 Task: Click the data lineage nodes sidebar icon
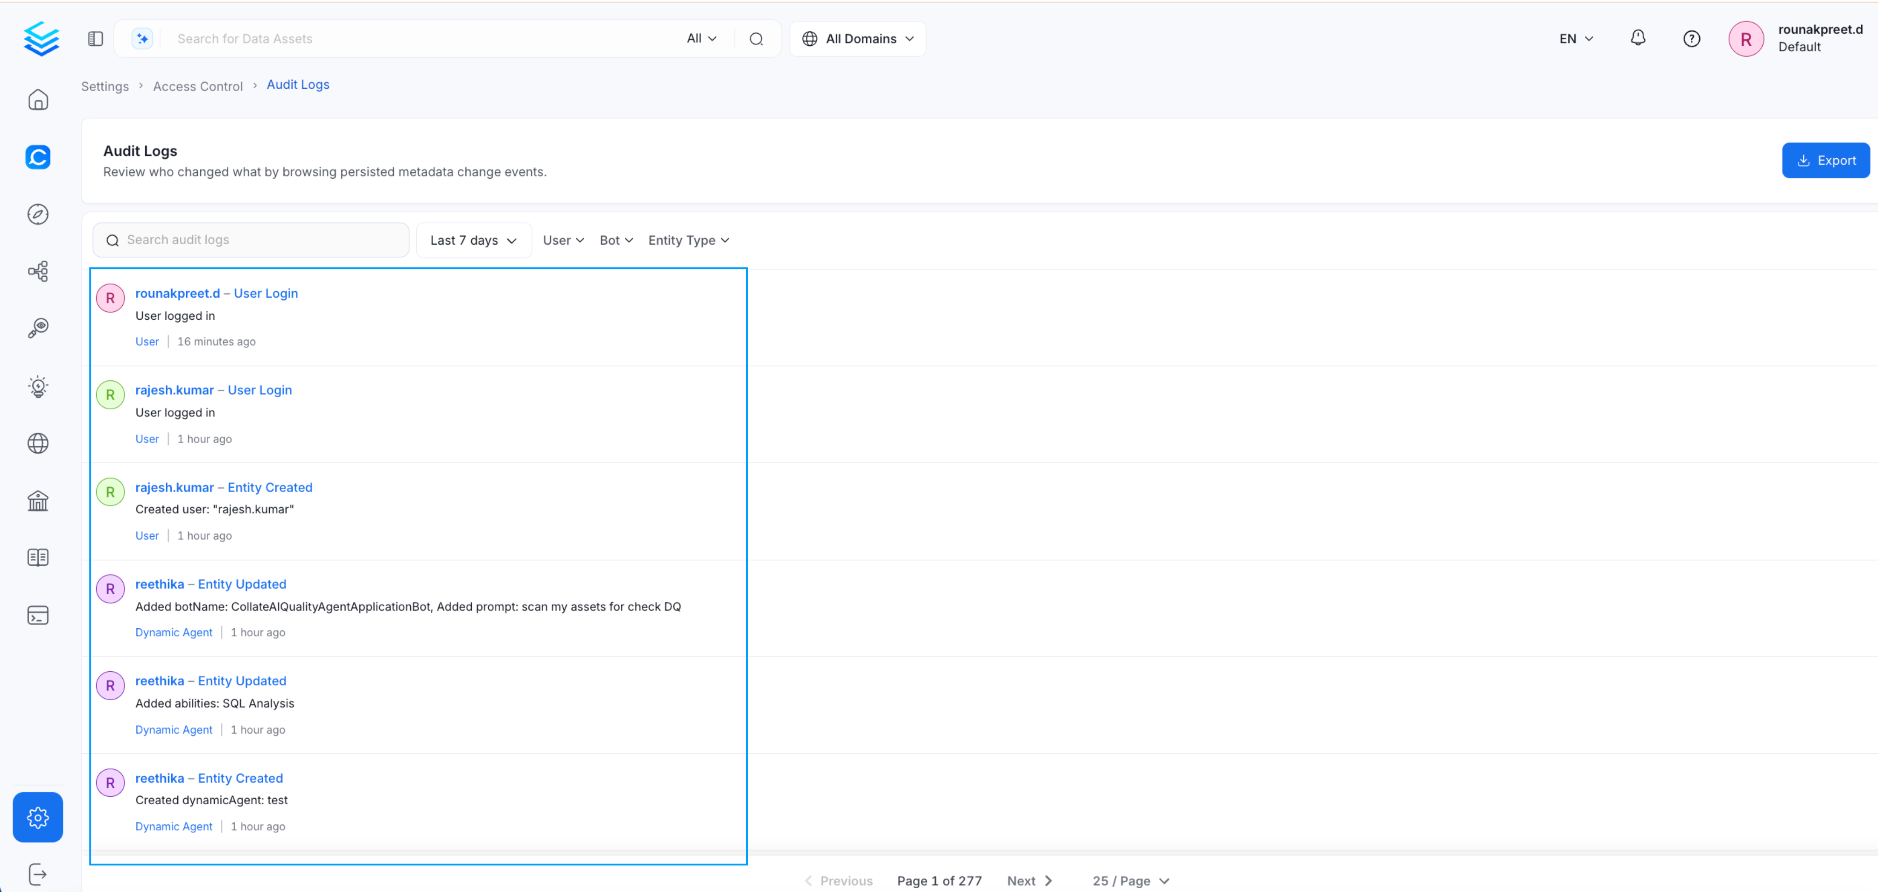38,271
